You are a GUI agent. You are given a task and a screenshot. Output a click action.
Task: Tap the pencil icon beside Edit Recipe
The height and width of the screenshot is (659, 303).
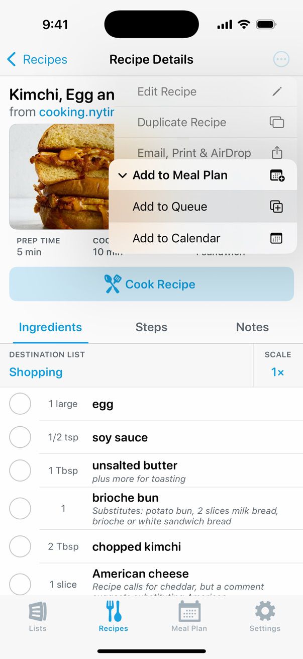(x=277, y=91)
